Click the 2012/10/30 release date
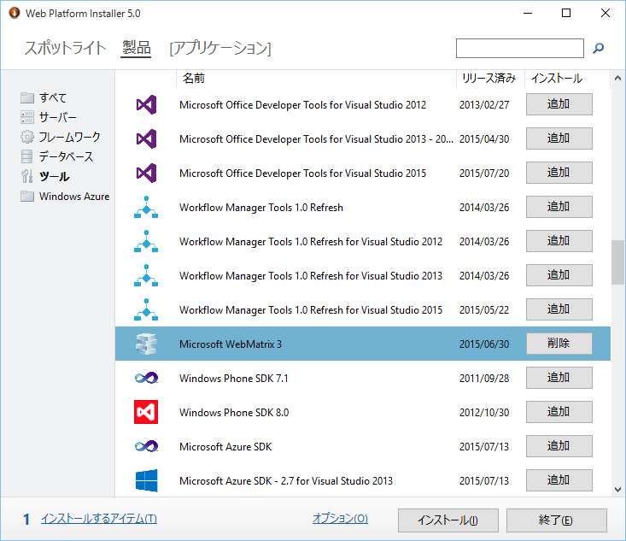Viewport: 626px width, 541px height. 484,412
